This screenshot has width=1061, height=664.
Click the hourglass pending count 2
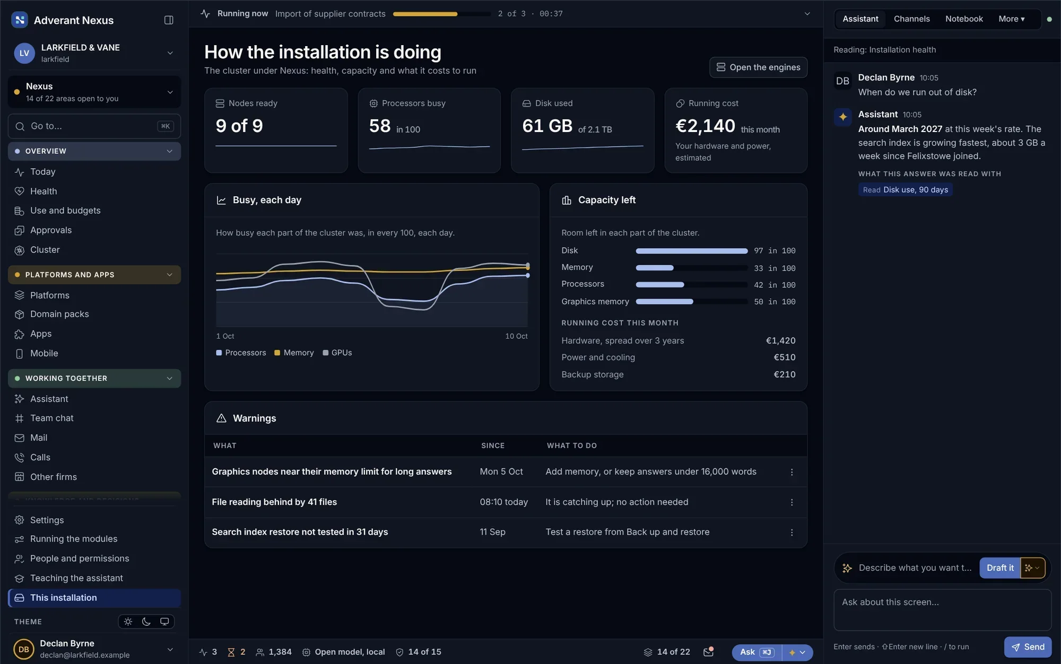coord(237,652)
